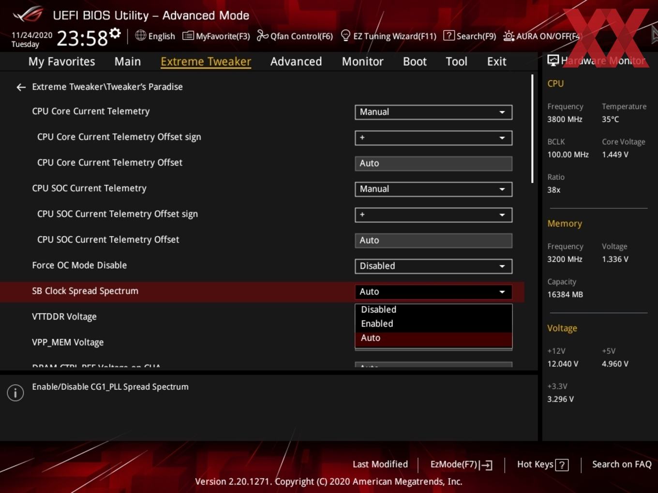This screenshot has width=658, height=493.
Task: Open CPU SOC Telemetry Offset sign dropdown
Action: 434,215
